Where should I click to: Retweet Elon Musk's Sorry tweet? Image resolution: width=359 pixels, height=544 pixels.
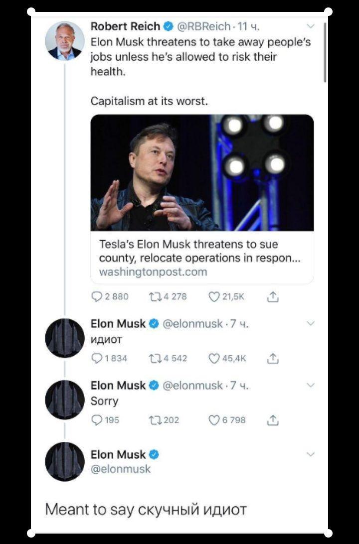[155, 420]
